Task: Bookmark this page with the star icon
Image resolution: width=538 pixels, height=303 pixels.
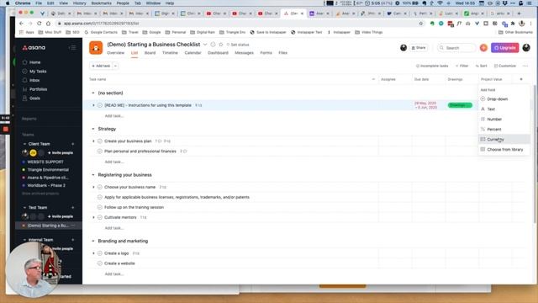Action: pyautogui.click(x=421, y=24)
